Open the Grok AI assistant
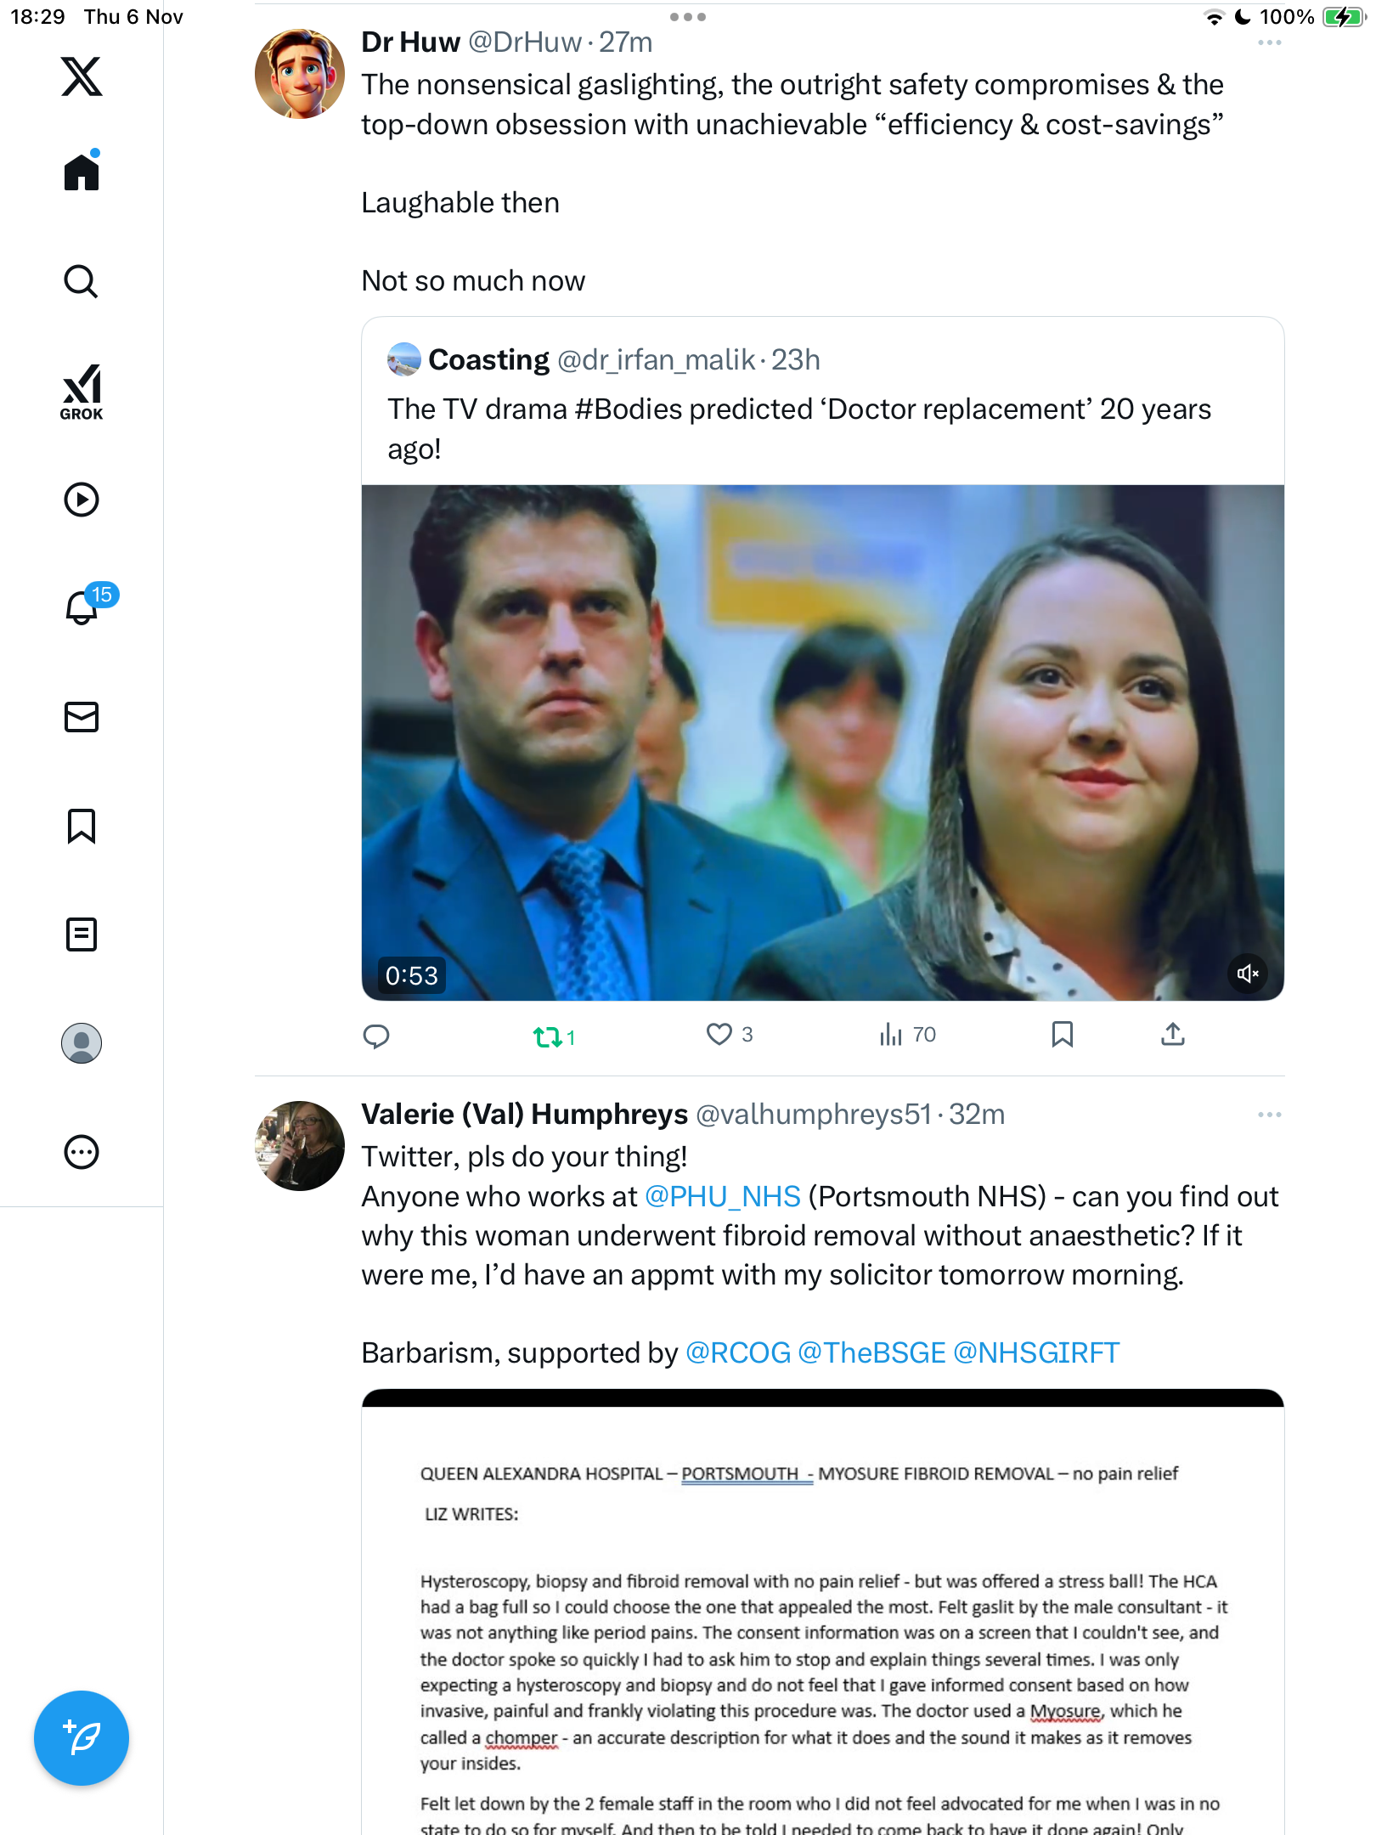Screen dimensions: 1376x1835 coord(82,392)
